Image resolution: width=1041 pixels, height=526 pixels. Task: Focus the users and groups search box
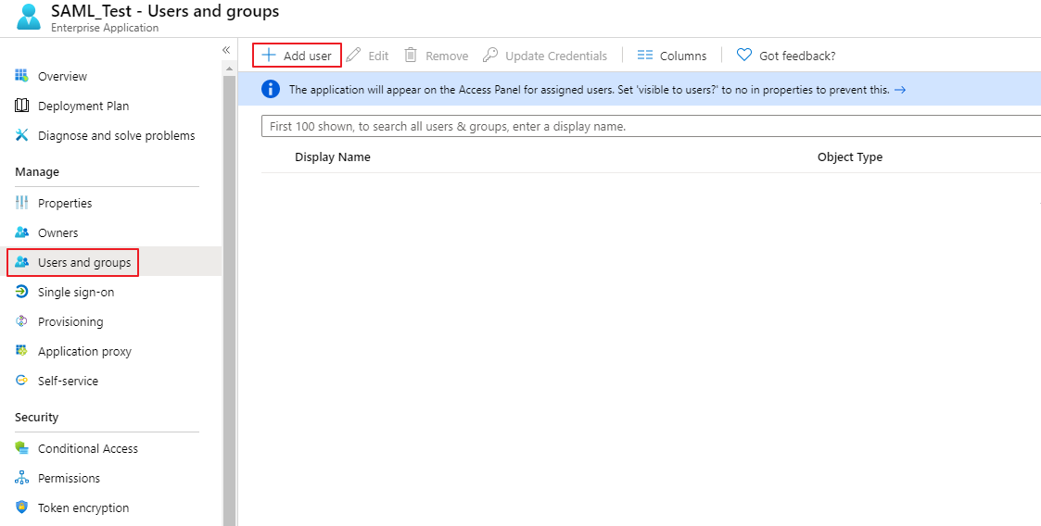(651, 126)
